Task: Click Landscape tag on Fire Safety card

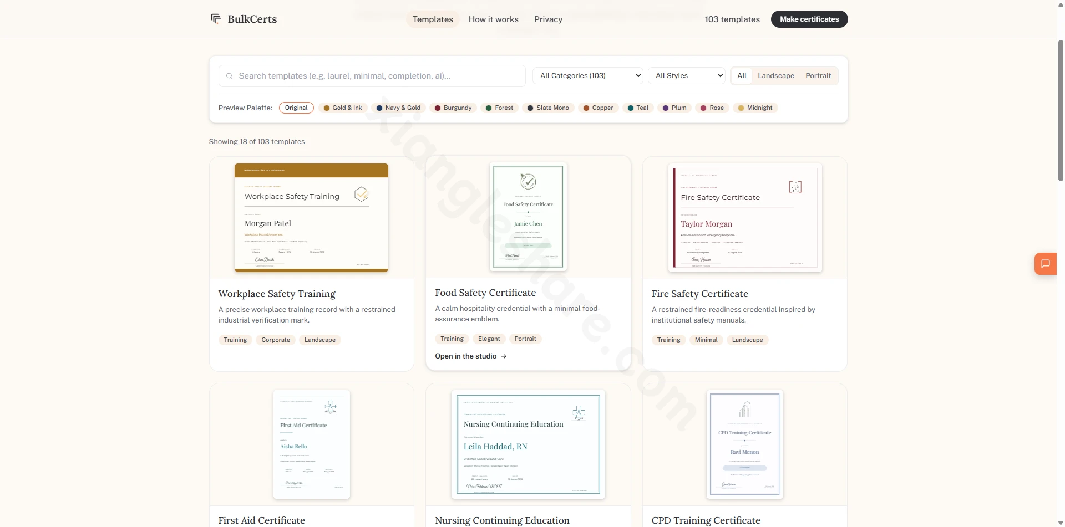Action: tap(747, 340)
